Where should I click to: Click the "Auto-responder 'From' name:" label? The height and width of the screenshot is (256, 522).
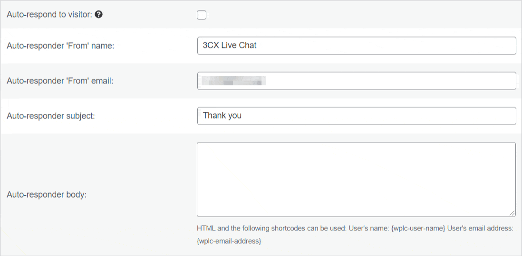pos(60,46)
